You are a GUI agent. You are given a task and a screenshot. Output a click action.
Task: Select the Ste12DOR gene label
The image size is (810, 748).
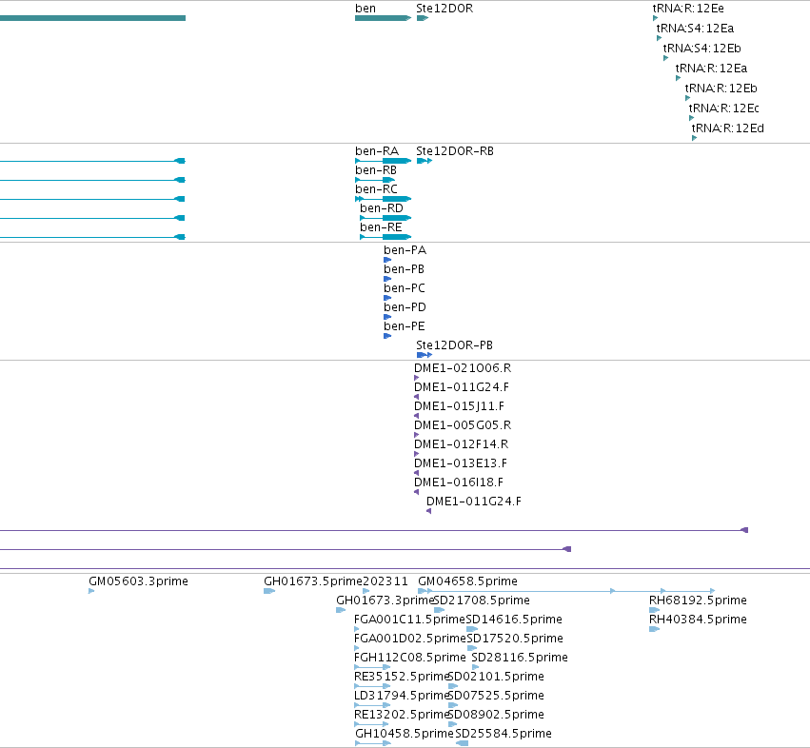(445, 9)
